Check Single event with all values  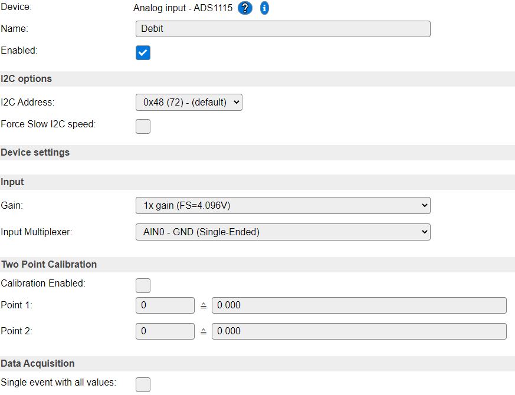(x=143, y=384)
